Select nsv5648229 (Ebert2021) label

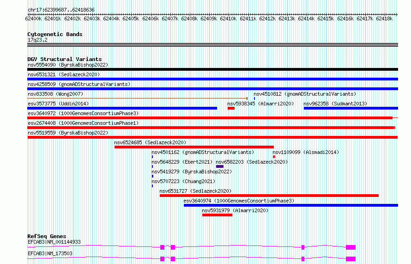click(182, 162)
